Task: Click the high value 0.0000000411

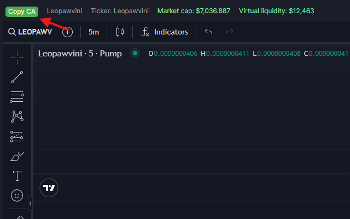Action: (x=227, y=54)
